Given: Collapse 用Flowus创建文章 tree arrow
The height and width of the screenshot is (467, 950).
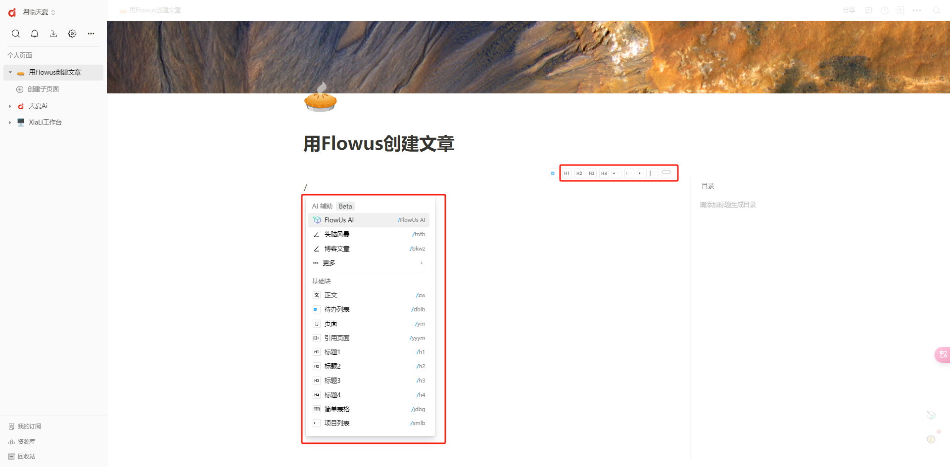Looking at the screenshot, I should click(10, 72).
